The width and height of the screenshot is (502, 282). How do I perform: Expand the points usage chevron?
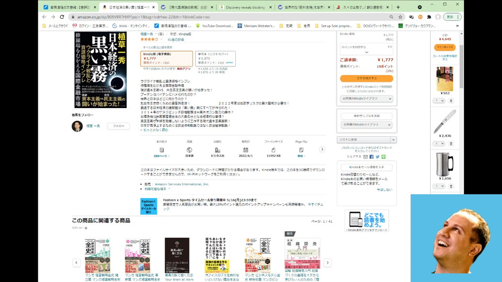(367, 52)
